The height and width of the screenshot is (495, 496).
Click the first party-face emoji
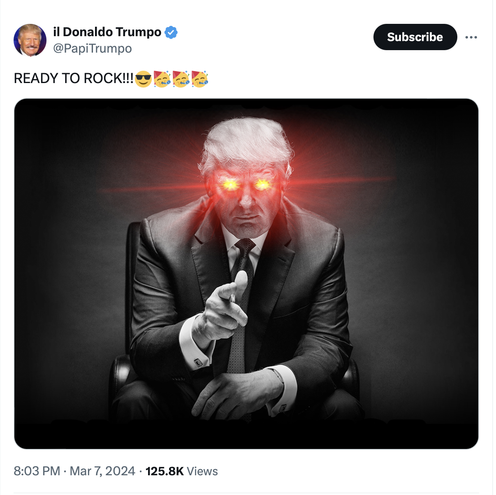pos(162,79)
